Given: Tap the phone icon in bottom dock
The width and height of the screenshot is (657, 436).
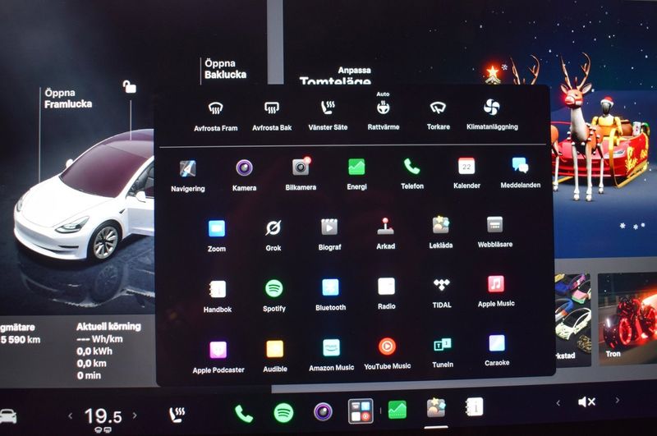Looking at the screenshot, I should 243,414.
